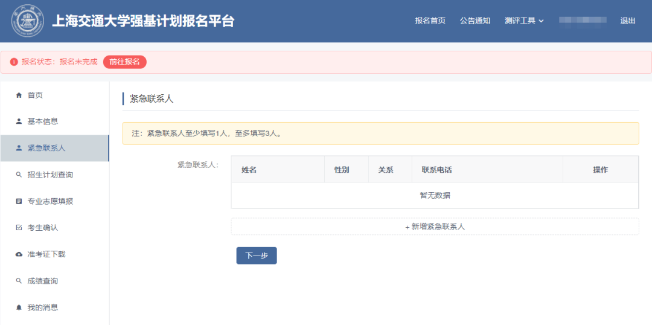
Task: Click the red alert icon in status bar
Action: click(x=14, y=62)
